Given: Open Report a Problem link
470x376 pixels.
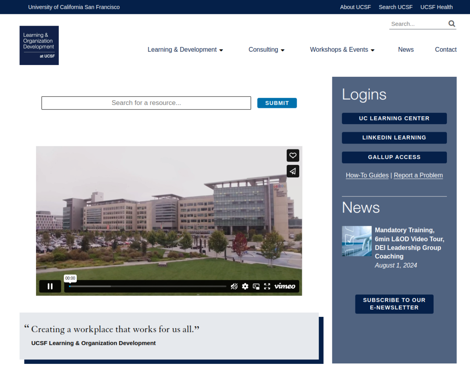Looking at the screenshot, I should 418,176.
